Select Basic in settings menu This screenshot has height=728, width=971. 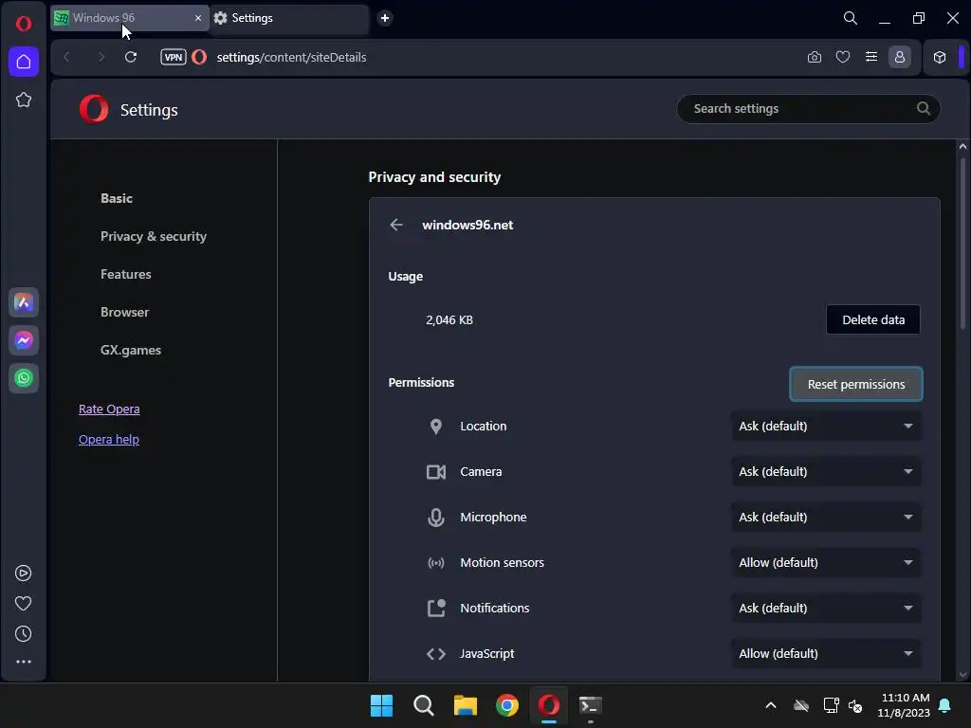coord(117,198)
